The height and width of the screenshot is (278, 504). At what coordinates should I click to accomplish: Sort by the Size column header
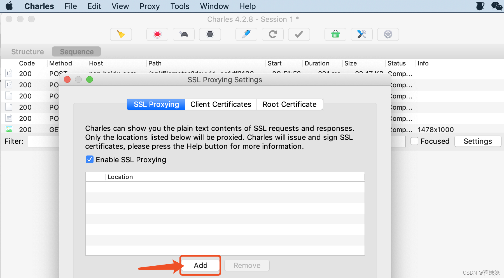tap(351, 63)
